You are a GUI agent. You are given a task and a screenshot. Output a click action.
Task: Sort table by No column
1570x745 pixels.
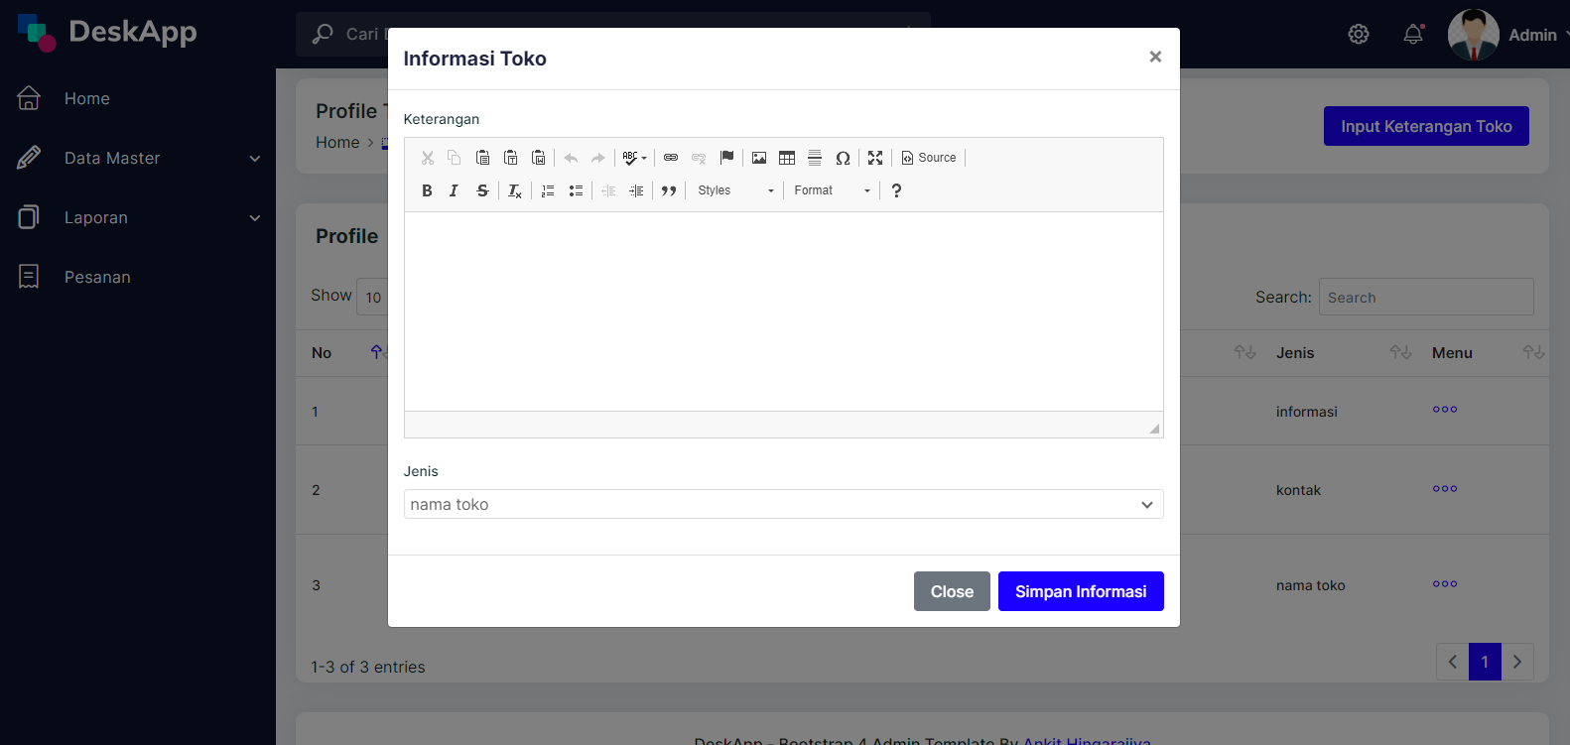click(x=342, y=352)
